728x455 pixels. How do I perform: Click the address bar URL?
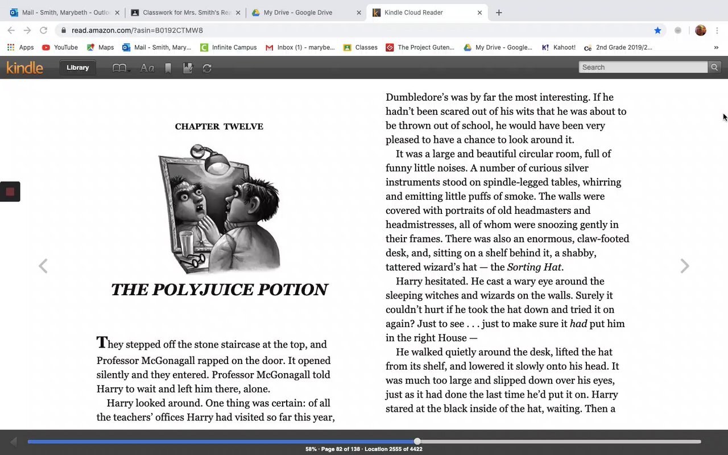[137, 30]
